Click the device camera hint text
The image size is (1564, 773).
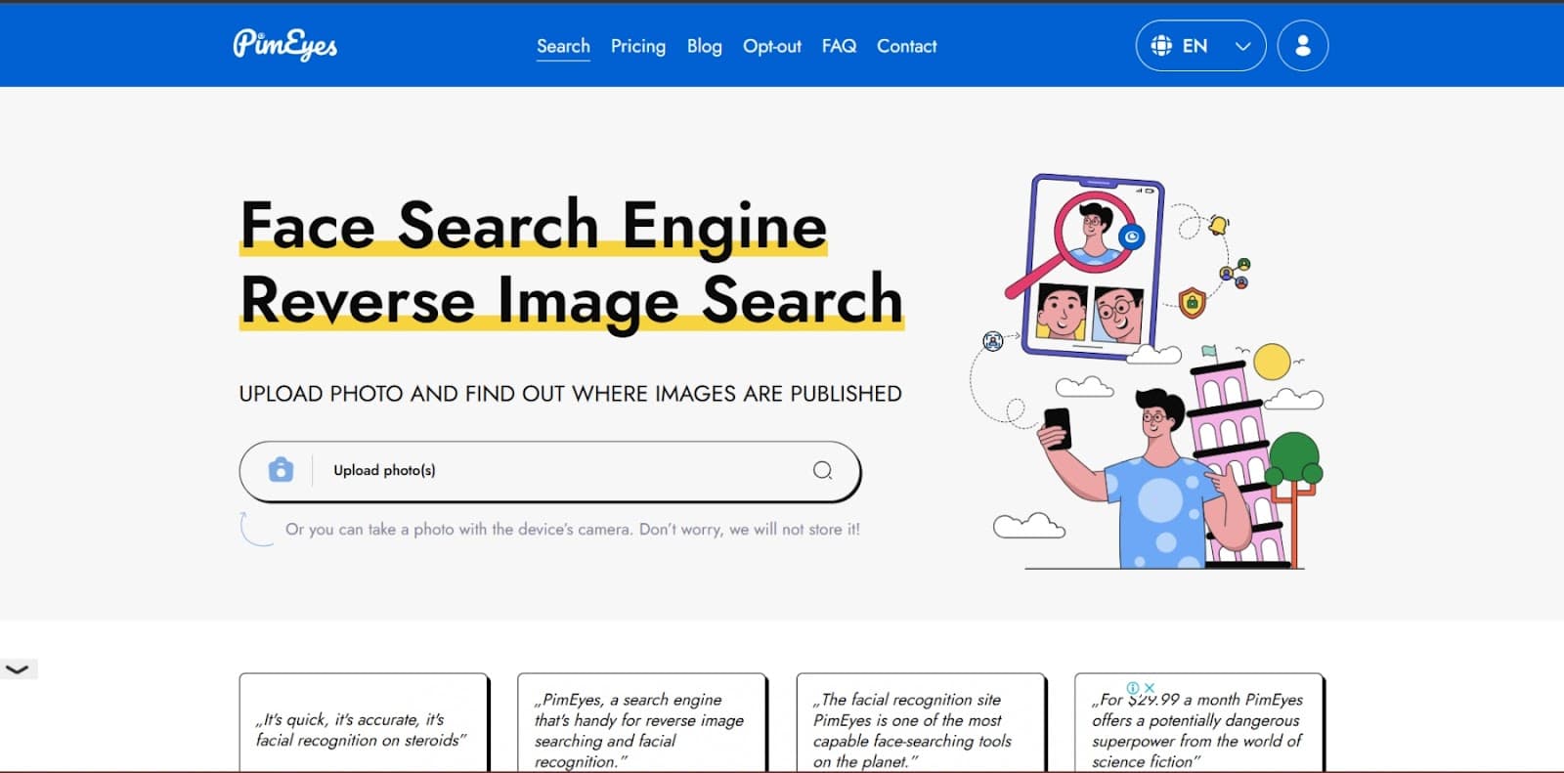(573, 529)
